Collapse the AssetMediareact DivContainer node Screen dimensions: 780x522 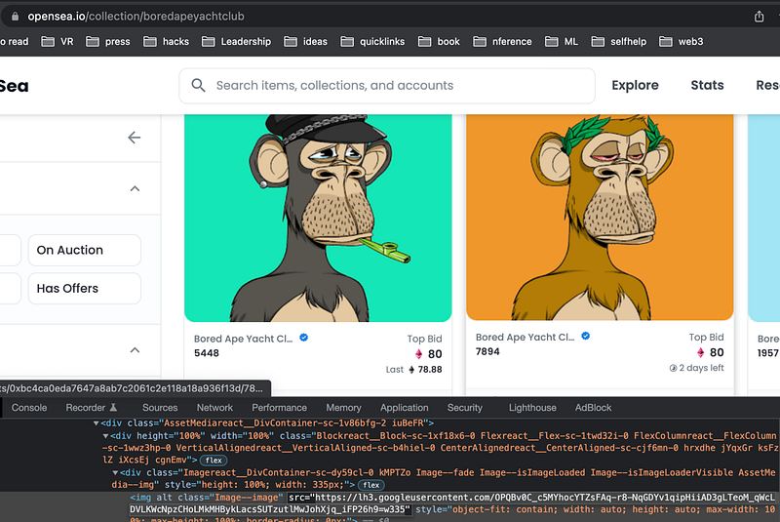(96, 423)
